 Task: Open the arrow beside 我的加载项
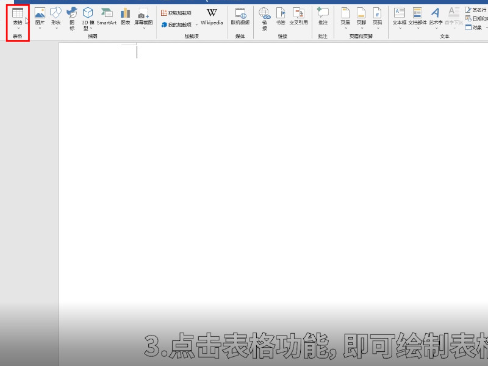click(x=196, y=24)
